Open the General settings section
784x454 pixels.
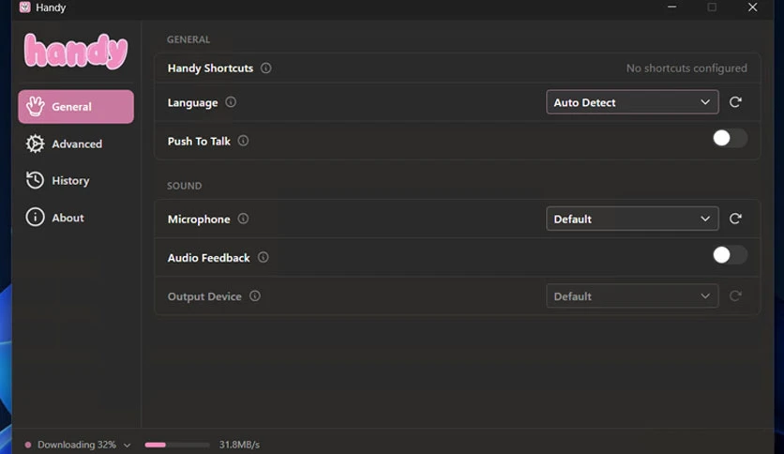76,107
